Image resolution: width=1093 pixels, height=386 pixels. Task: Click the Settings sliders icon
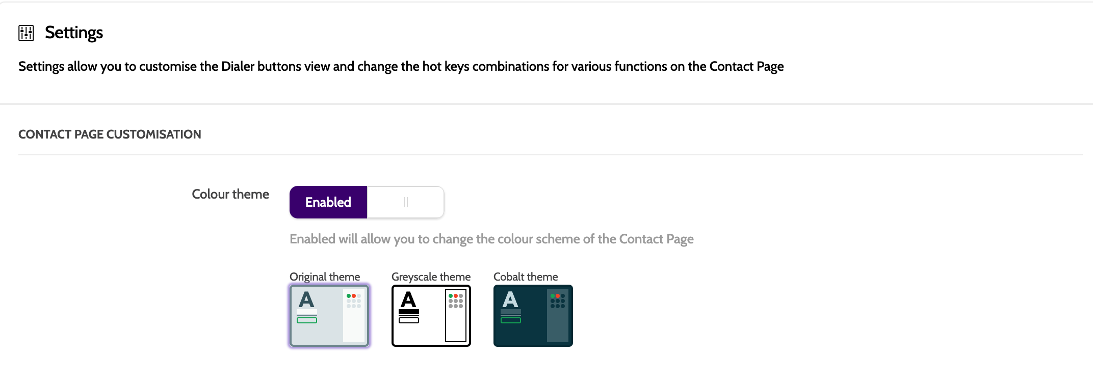[26, 33]
